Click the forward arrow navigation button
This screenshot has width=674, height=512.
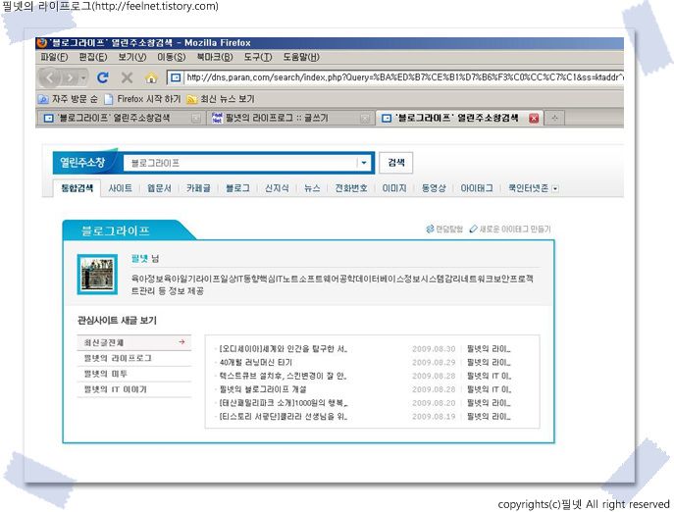click(70, 77)
